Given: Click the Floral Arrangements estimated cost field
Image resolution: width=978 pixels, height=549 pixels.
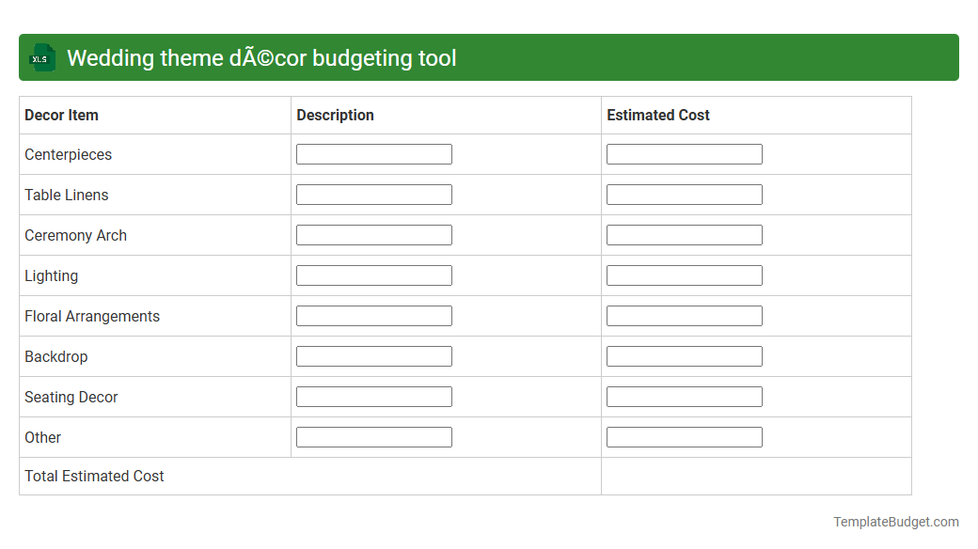Looking at the screenshot, I should [x=685, y=315].
